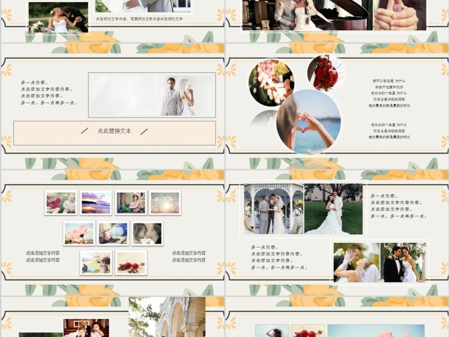
Task: Select the tuxedo couple photo bottom right
Action: (402, 261)
